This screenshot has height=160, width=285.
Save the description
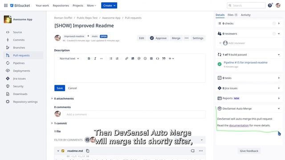click(x=60, y=88)
